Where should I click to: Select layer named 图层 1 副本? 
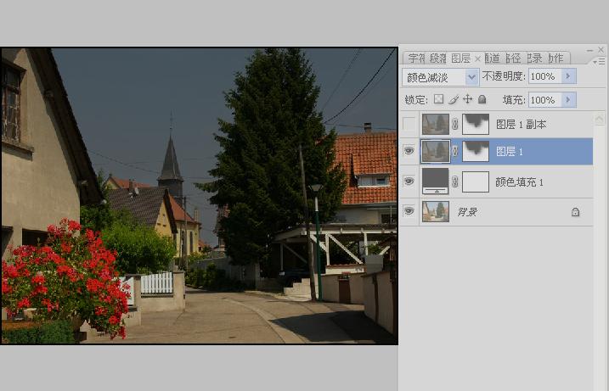click(522, 124)
